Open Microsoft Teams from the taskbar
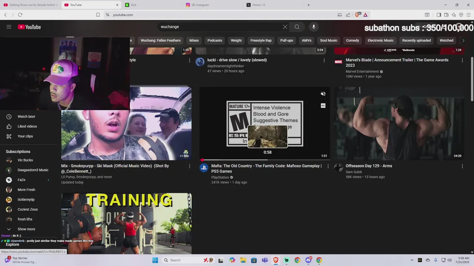474x266 pixels. pyautogui.click(x=265, y=260)
